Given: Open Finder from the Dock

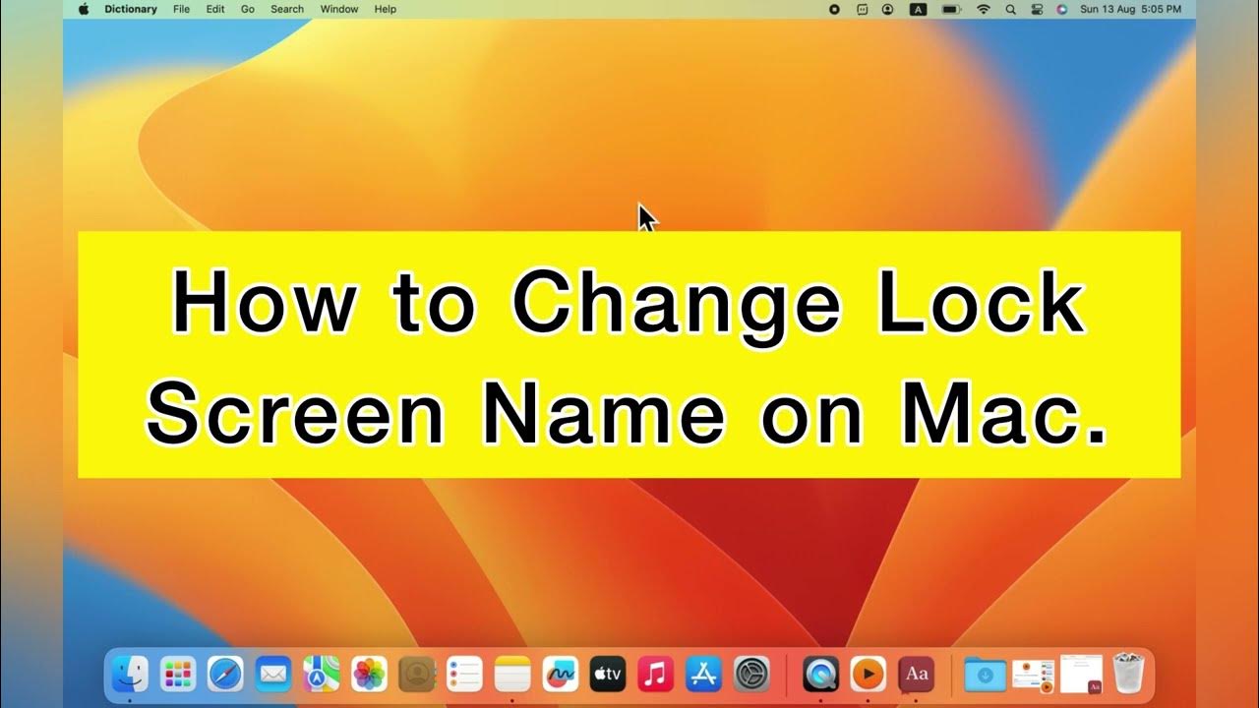Looking at the screenshot, I should pos(129,674).
